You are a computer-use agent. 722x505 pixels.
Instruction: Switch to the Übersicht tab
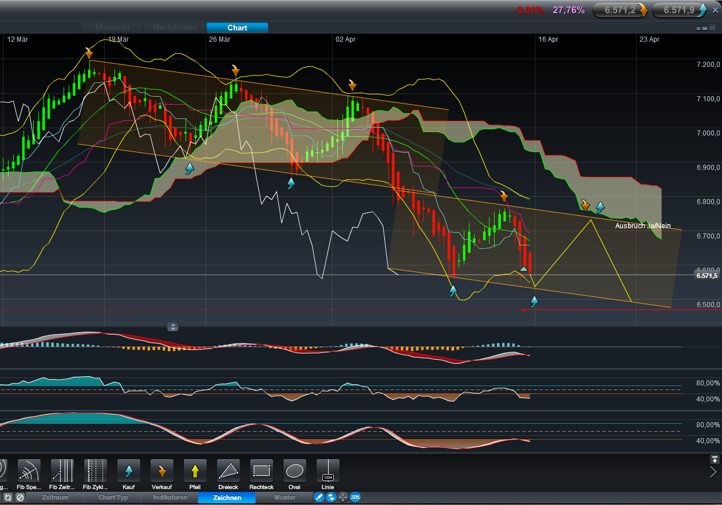pyautogui.click(x=112, y=27)
